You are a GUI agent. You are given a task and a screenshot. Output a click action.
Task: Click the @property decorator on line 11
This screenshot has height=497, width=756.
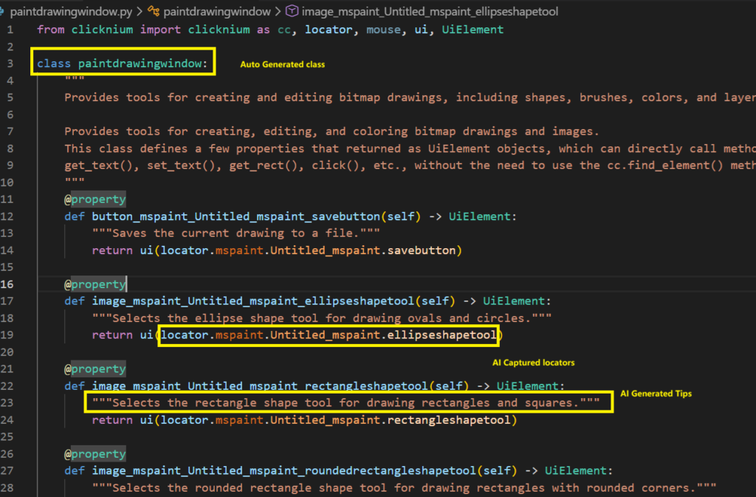(94, 199)
